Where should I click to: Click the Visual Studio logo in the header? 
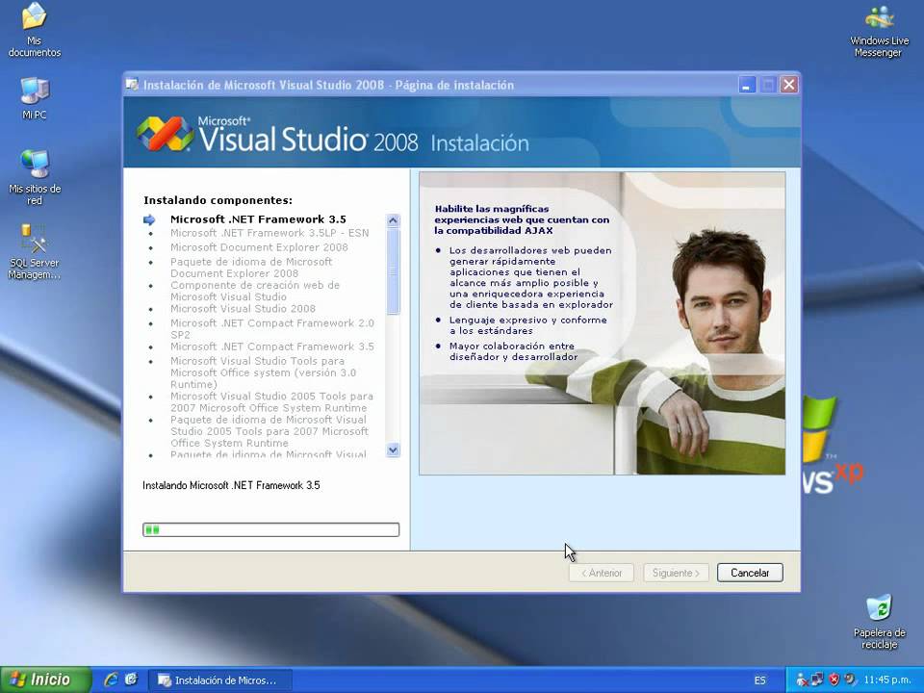pos(165,133)
